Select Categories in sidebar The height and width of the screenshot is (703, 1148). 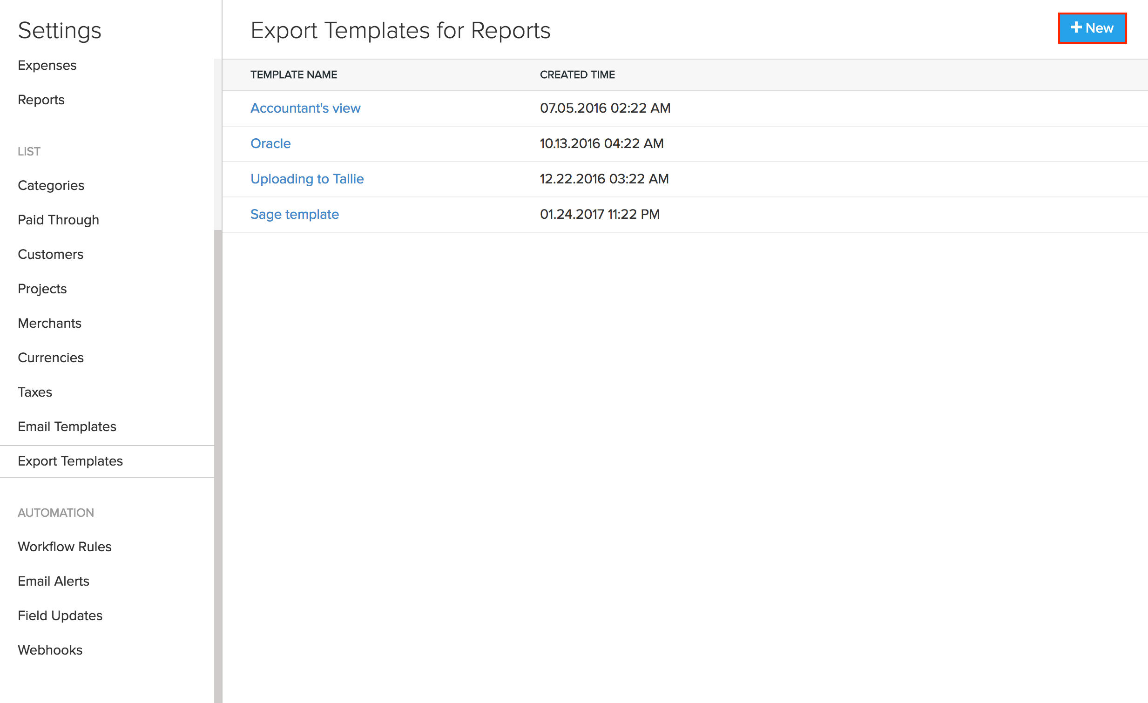pyautogui.click(x=51, y=185)
